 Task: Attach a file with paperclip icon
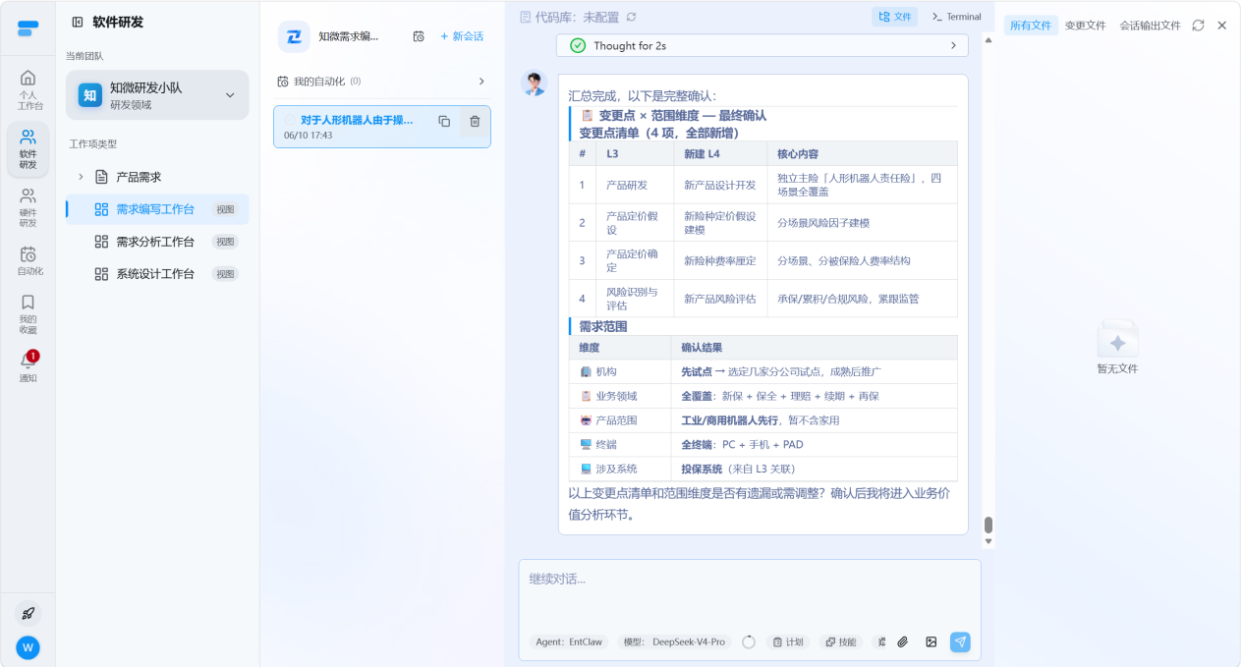(903, 641)
